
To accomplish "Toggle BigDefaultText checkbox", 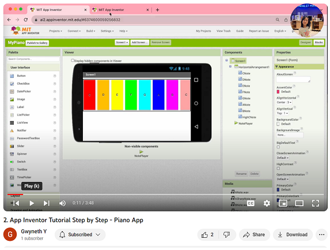I will [278, 147].
